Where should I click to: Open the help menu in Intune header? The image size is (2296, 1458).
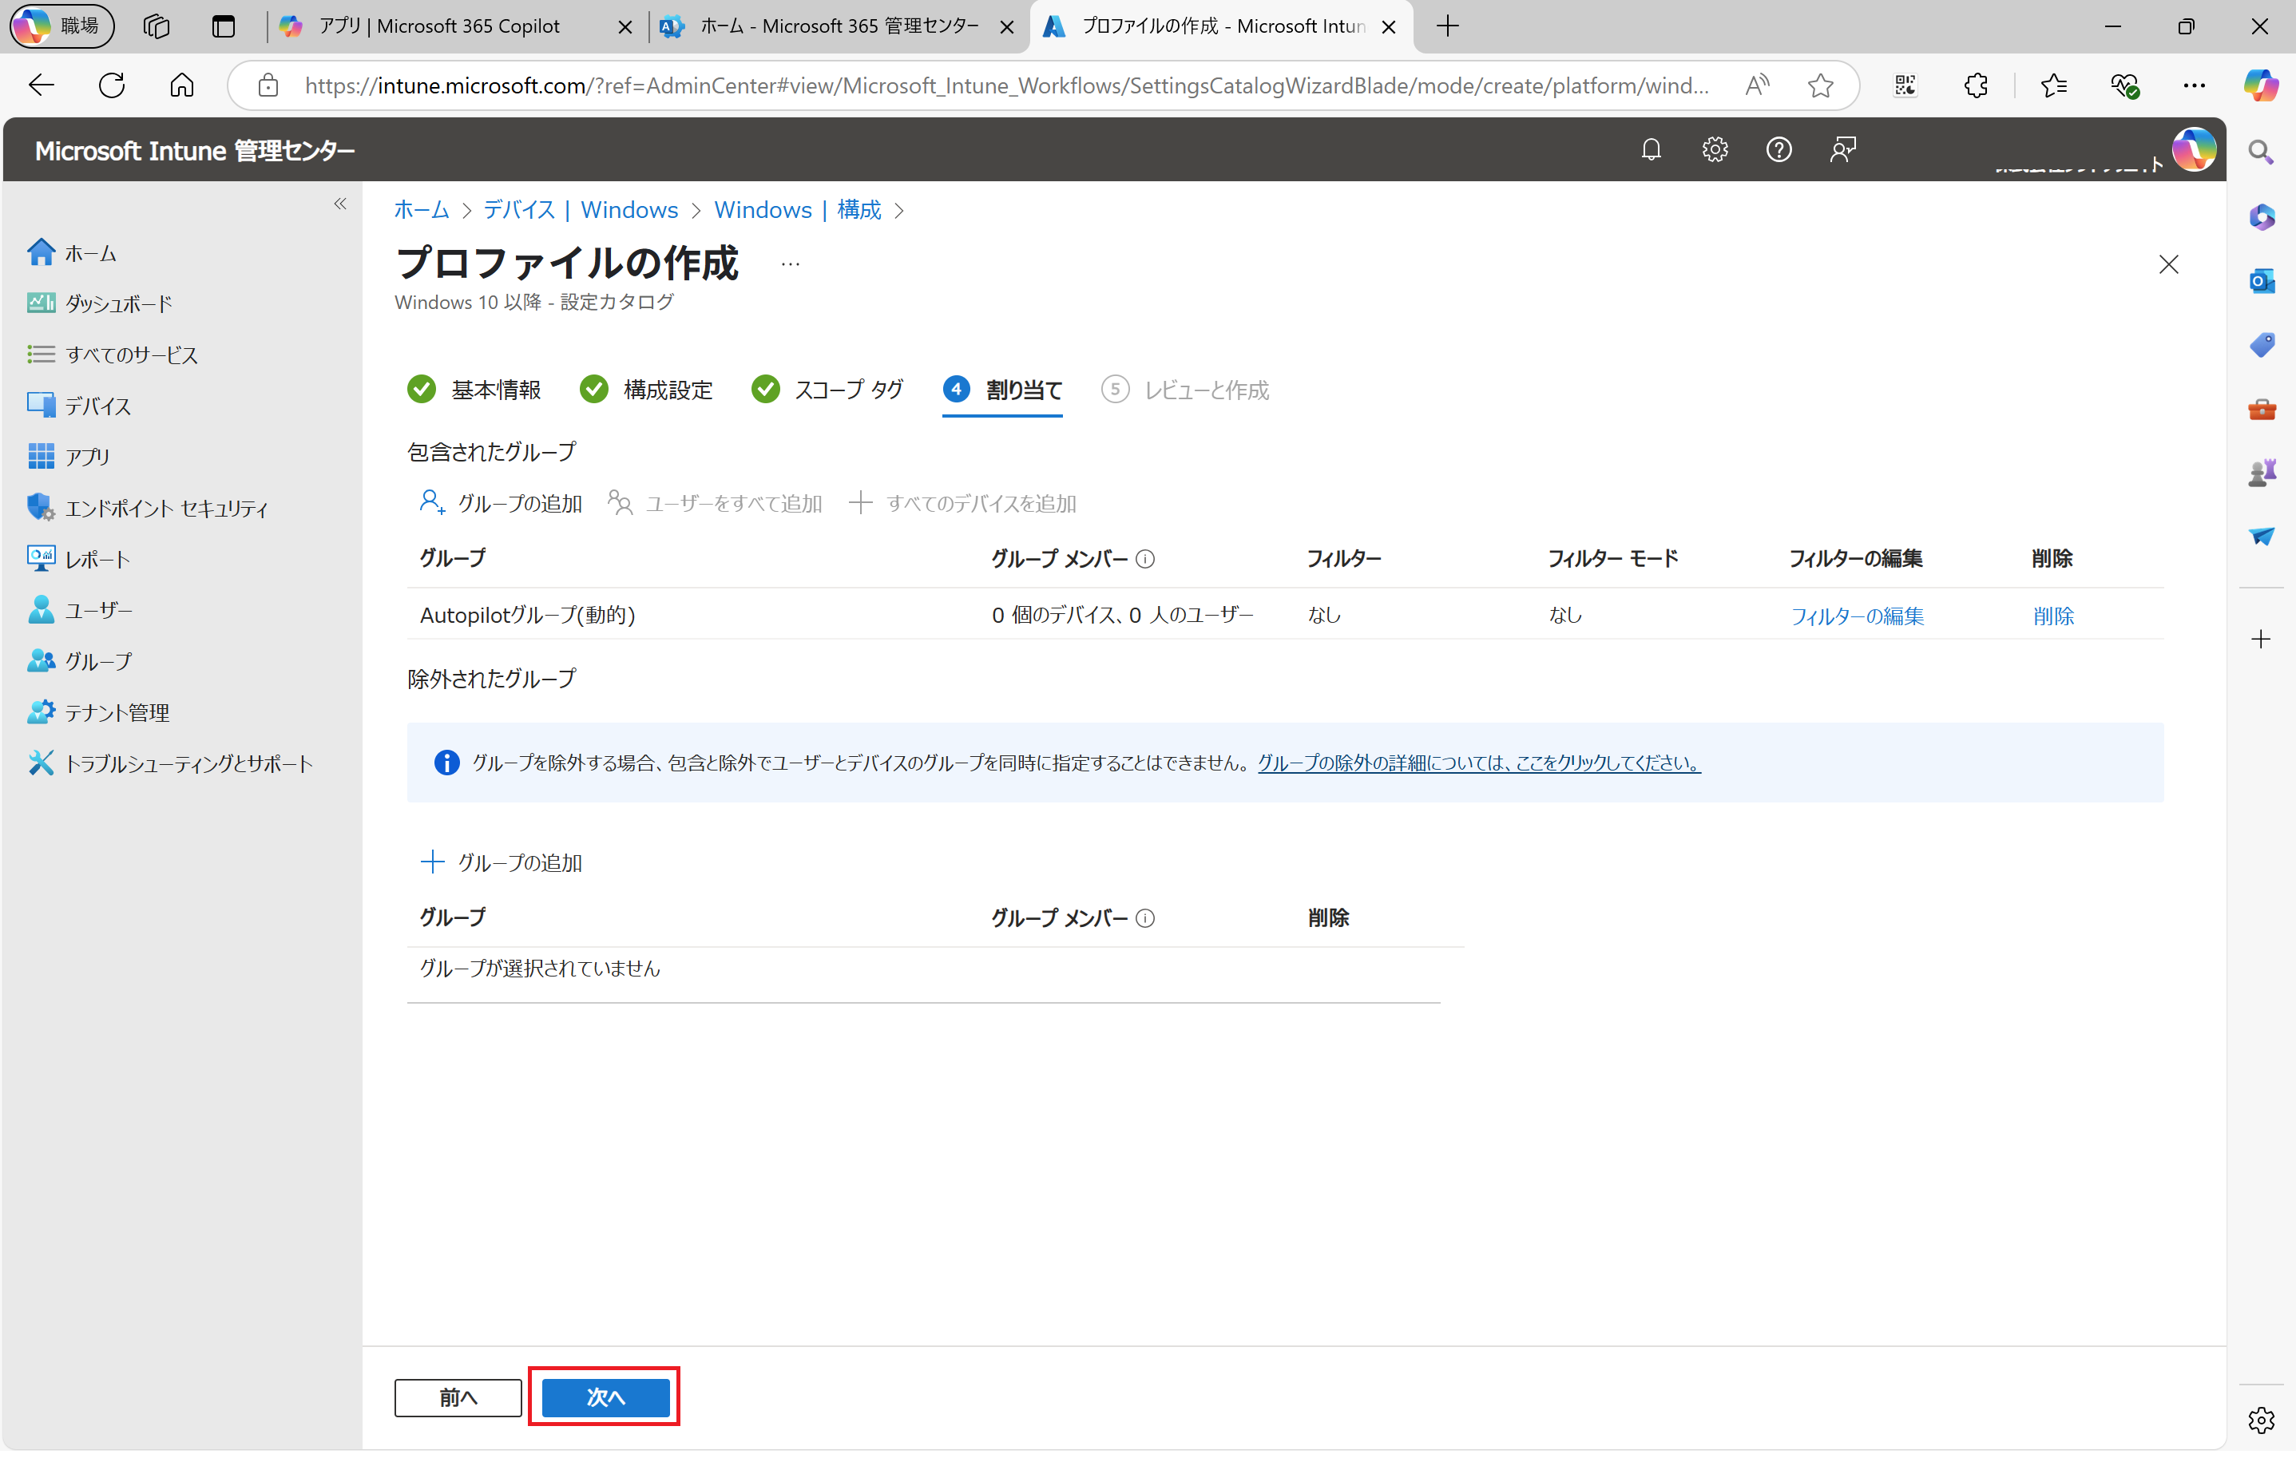(x=1779, y=149)
